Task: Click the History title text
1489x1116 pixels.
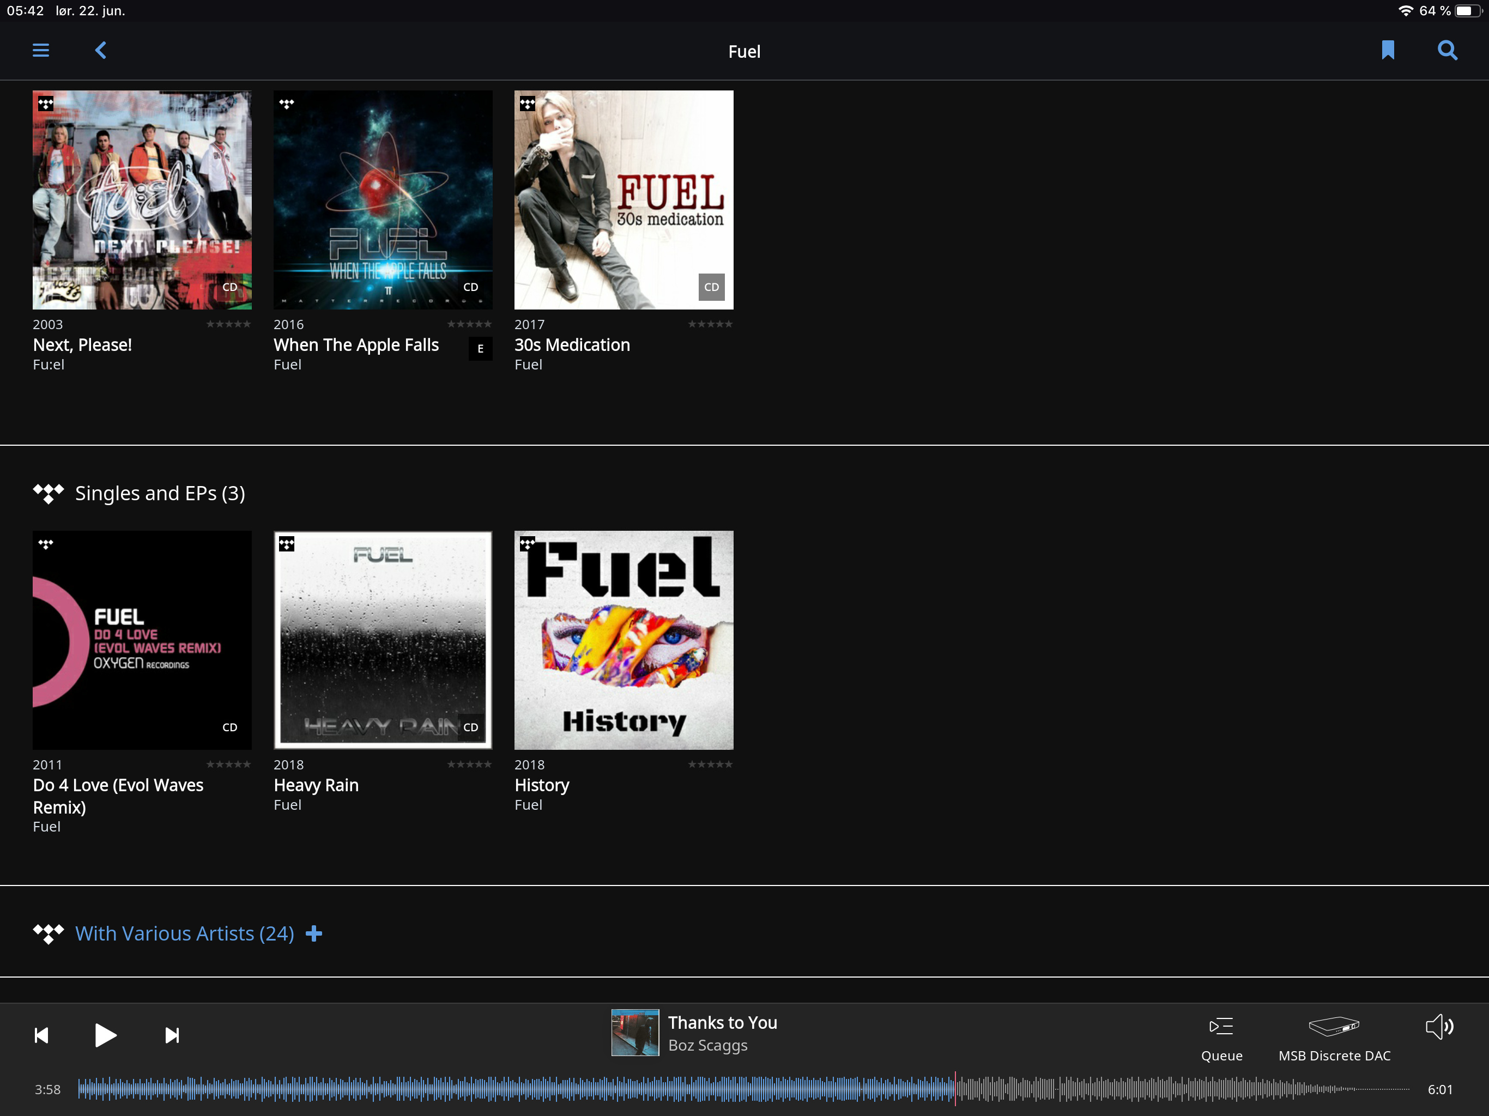Action: point(542,785)
